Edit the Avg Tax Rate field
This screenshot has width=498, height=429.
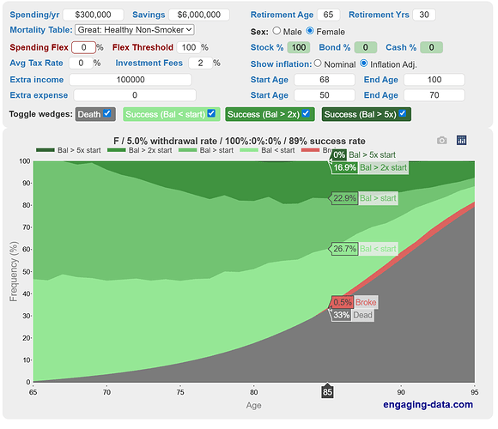click(x=81, y=63)
